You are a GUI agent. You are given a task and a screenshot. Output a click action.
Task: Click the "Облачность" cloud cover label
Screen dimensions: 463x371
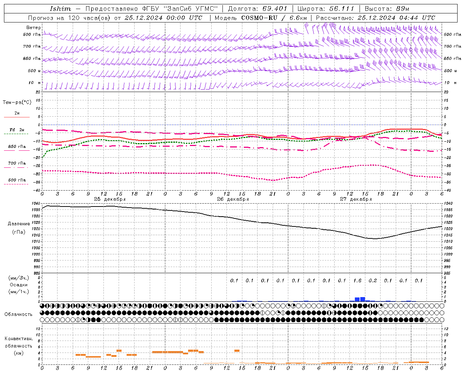18,314
